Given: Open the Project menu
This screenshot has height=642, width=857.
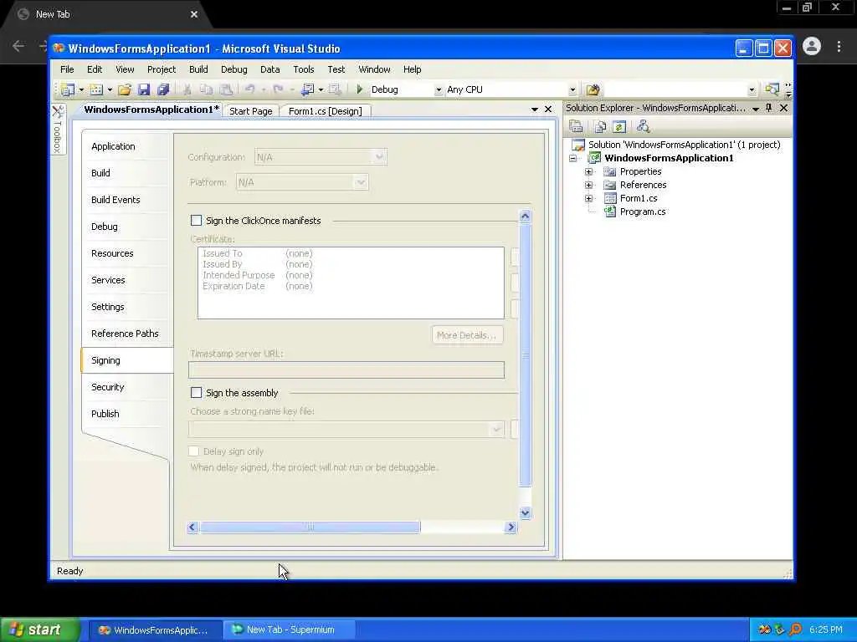Looking at the screenshot, I should (x=162, y=69).
